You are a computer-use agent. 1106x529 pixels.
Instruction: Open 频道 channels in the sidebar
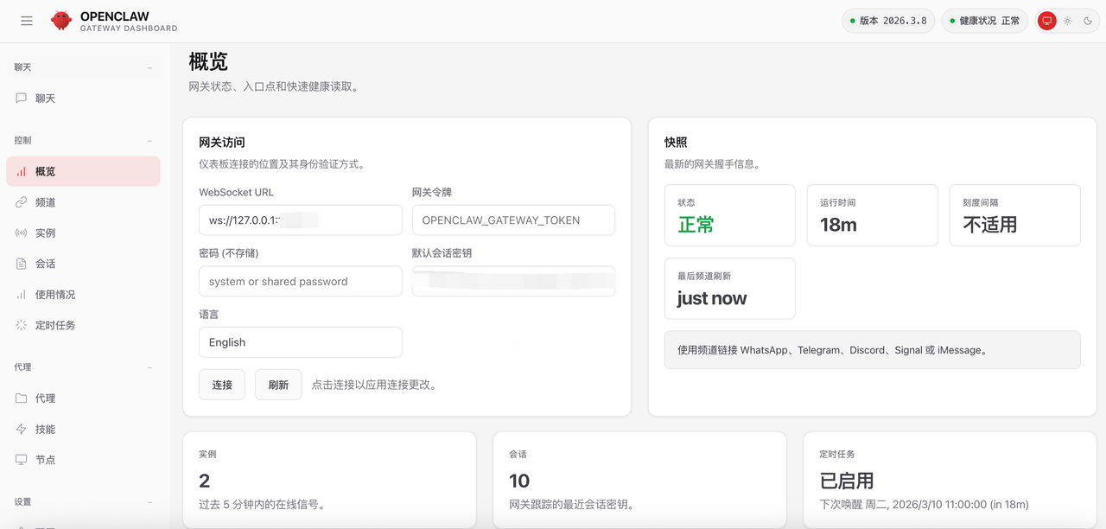pos(45,202)
